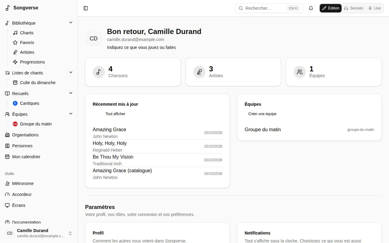The height and width of the screenshot is (243, 389).
Task: Switch to Édition mode
Action: click(x=331, y=8)
